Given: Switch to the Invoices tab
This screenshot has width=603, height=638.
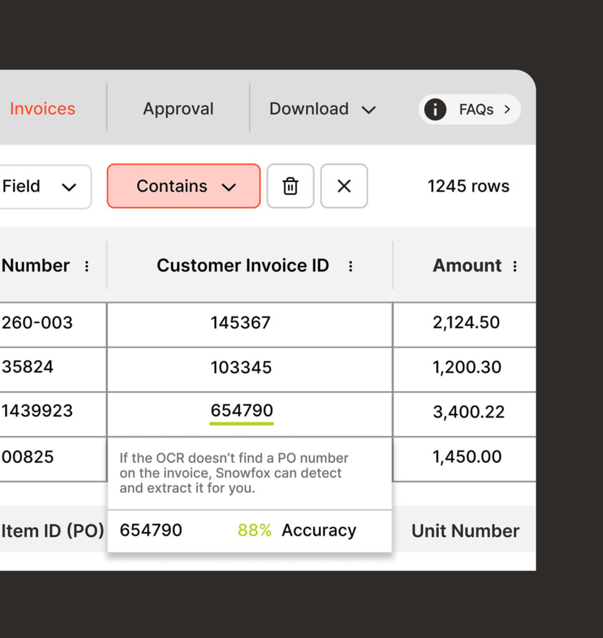Looking at the screenshot, I should (42, 109).
